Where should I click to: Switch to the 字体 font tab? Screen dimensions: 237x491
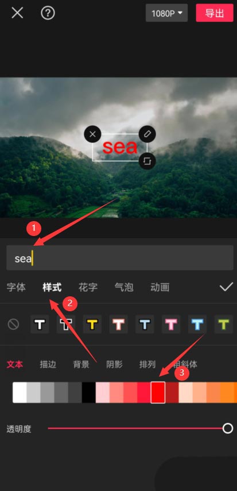click(x=16, y=287)
